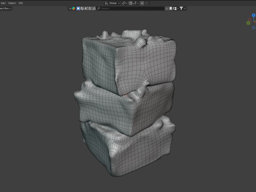Open the funnel filter dropdown

(182, 9)
